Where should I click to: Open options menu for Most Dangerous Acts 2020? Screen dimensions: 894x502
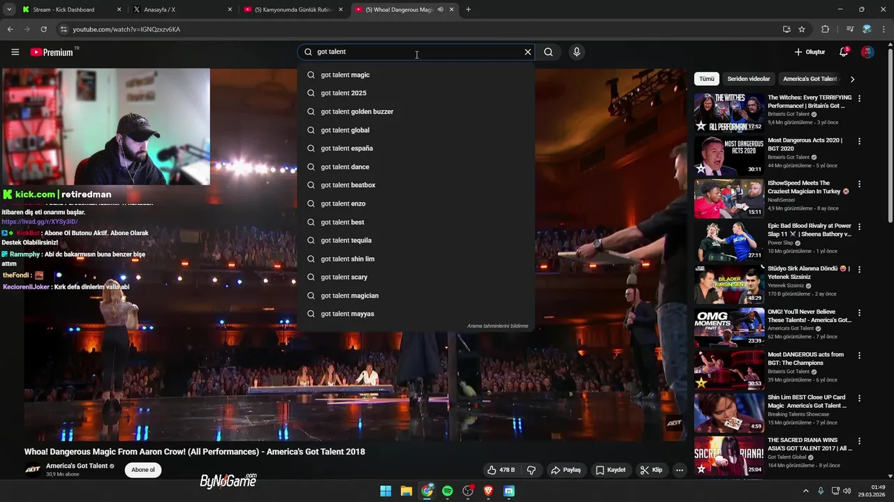[859, 142]
